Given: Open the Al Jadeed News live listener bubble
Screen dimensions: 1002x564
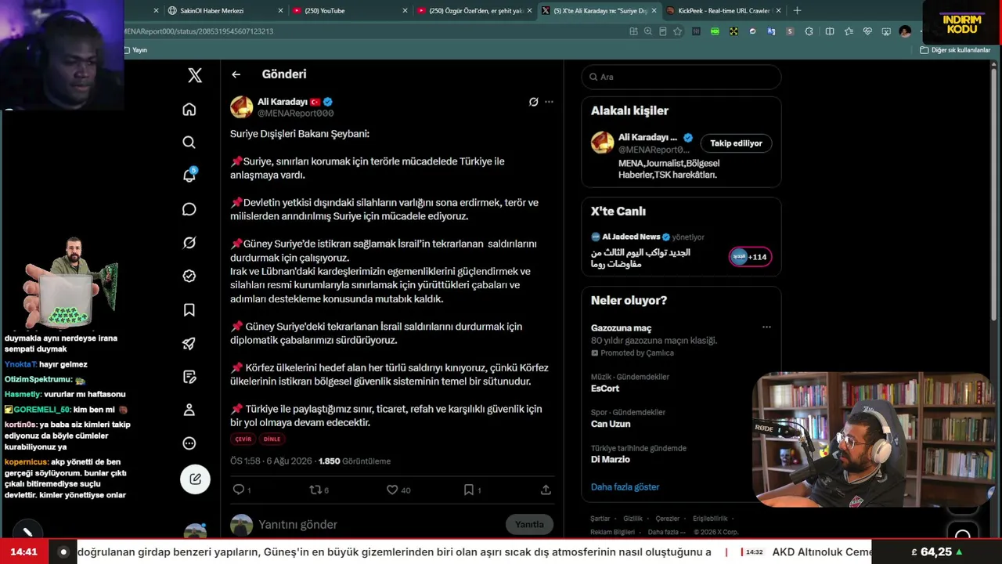Looking at the screenshot, I should tap(750, 257).
